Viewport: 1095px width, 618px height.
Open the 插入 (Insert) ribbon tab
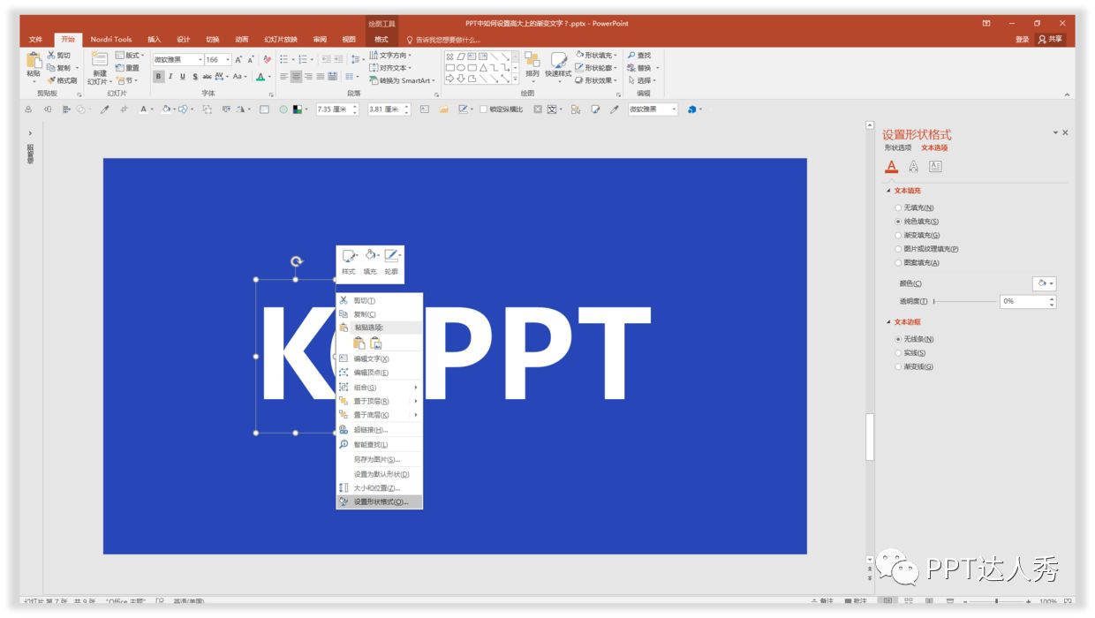pyautogui.click(x=154, y=40)
